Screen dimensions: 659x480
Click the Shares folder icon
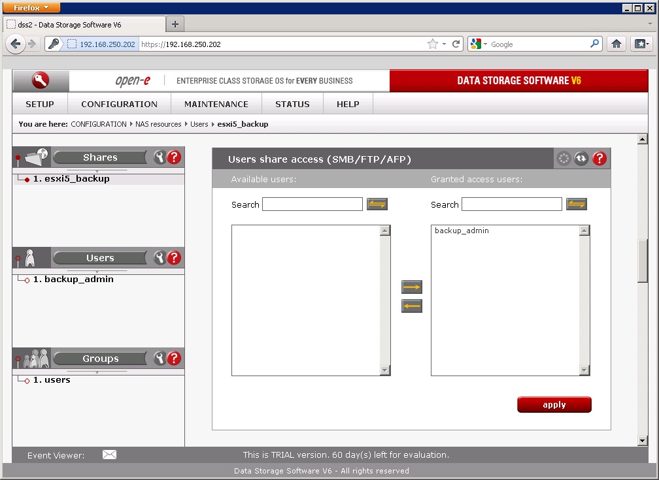(37, 157)
